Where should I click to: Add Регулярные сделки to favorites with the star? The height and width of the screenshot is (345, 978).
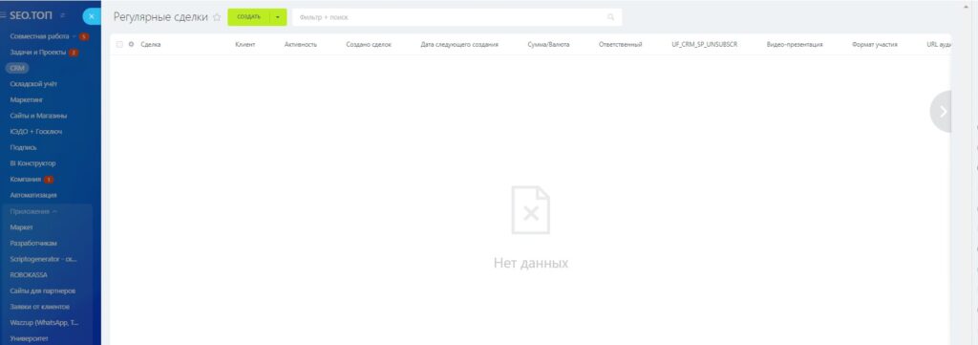tap(217, 17)
